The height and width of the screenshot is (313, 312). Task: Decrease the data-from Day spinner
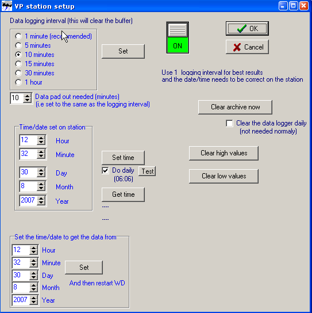click(x=33, y=278)
